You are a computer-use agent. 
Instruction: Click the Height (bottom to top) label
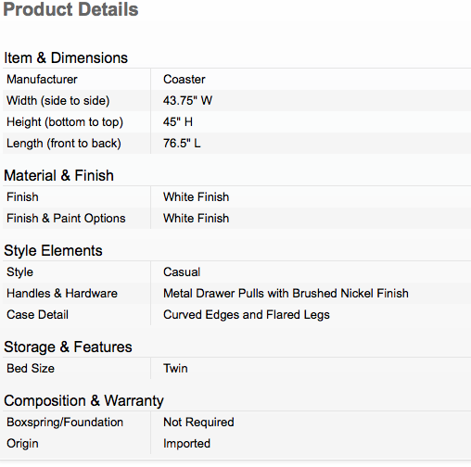(x=65, y=122)
